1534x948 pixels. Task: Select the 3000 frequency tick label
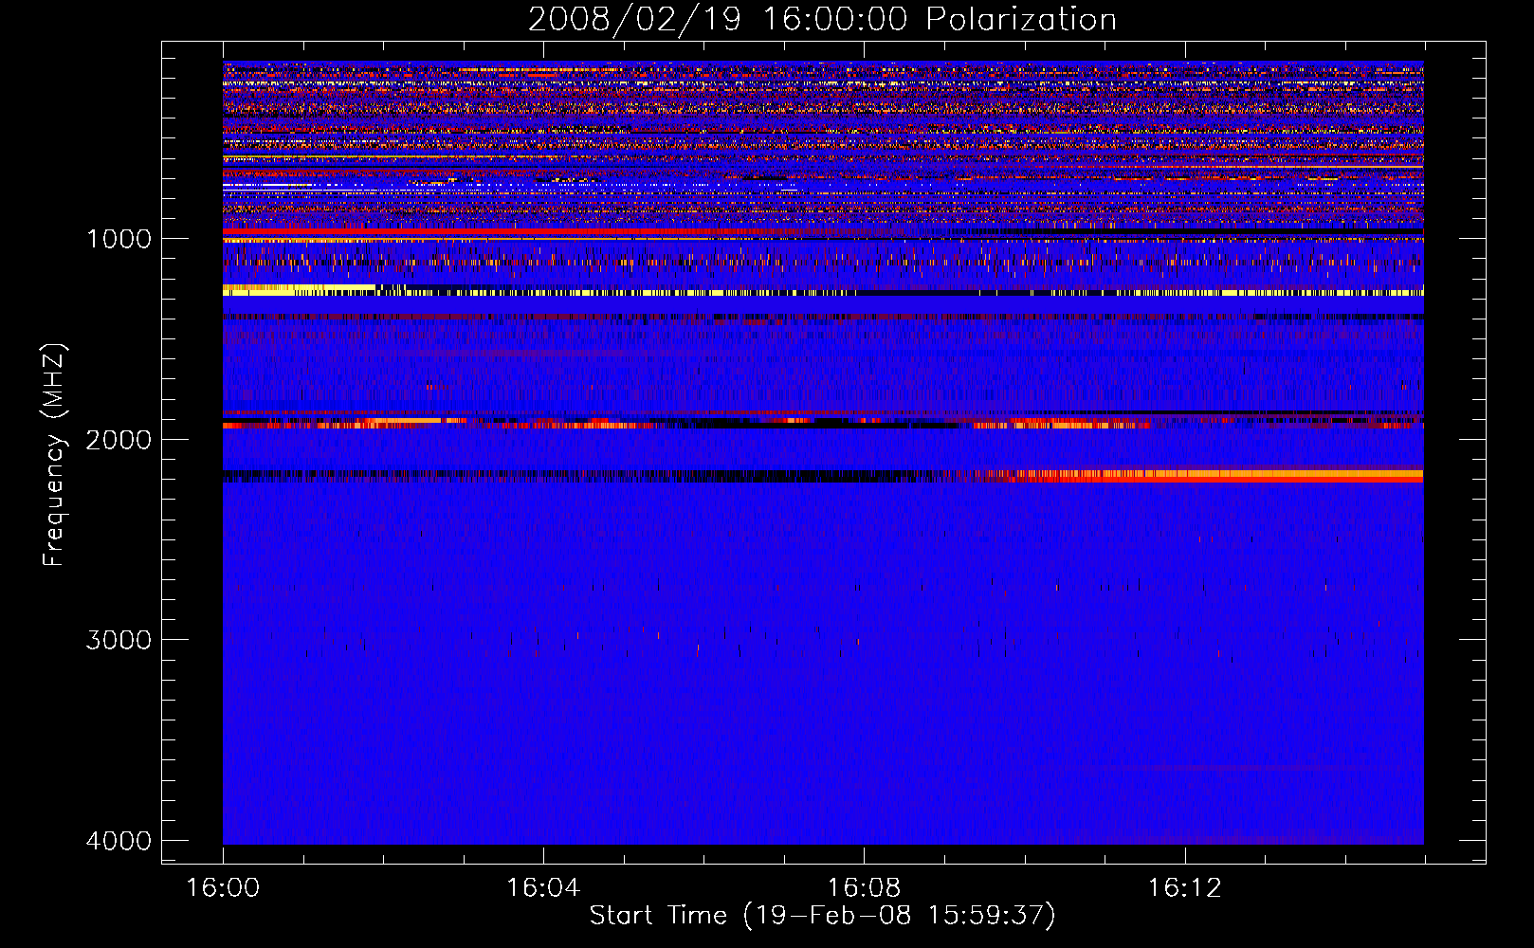pyautogui.click(x=119, y=640)
